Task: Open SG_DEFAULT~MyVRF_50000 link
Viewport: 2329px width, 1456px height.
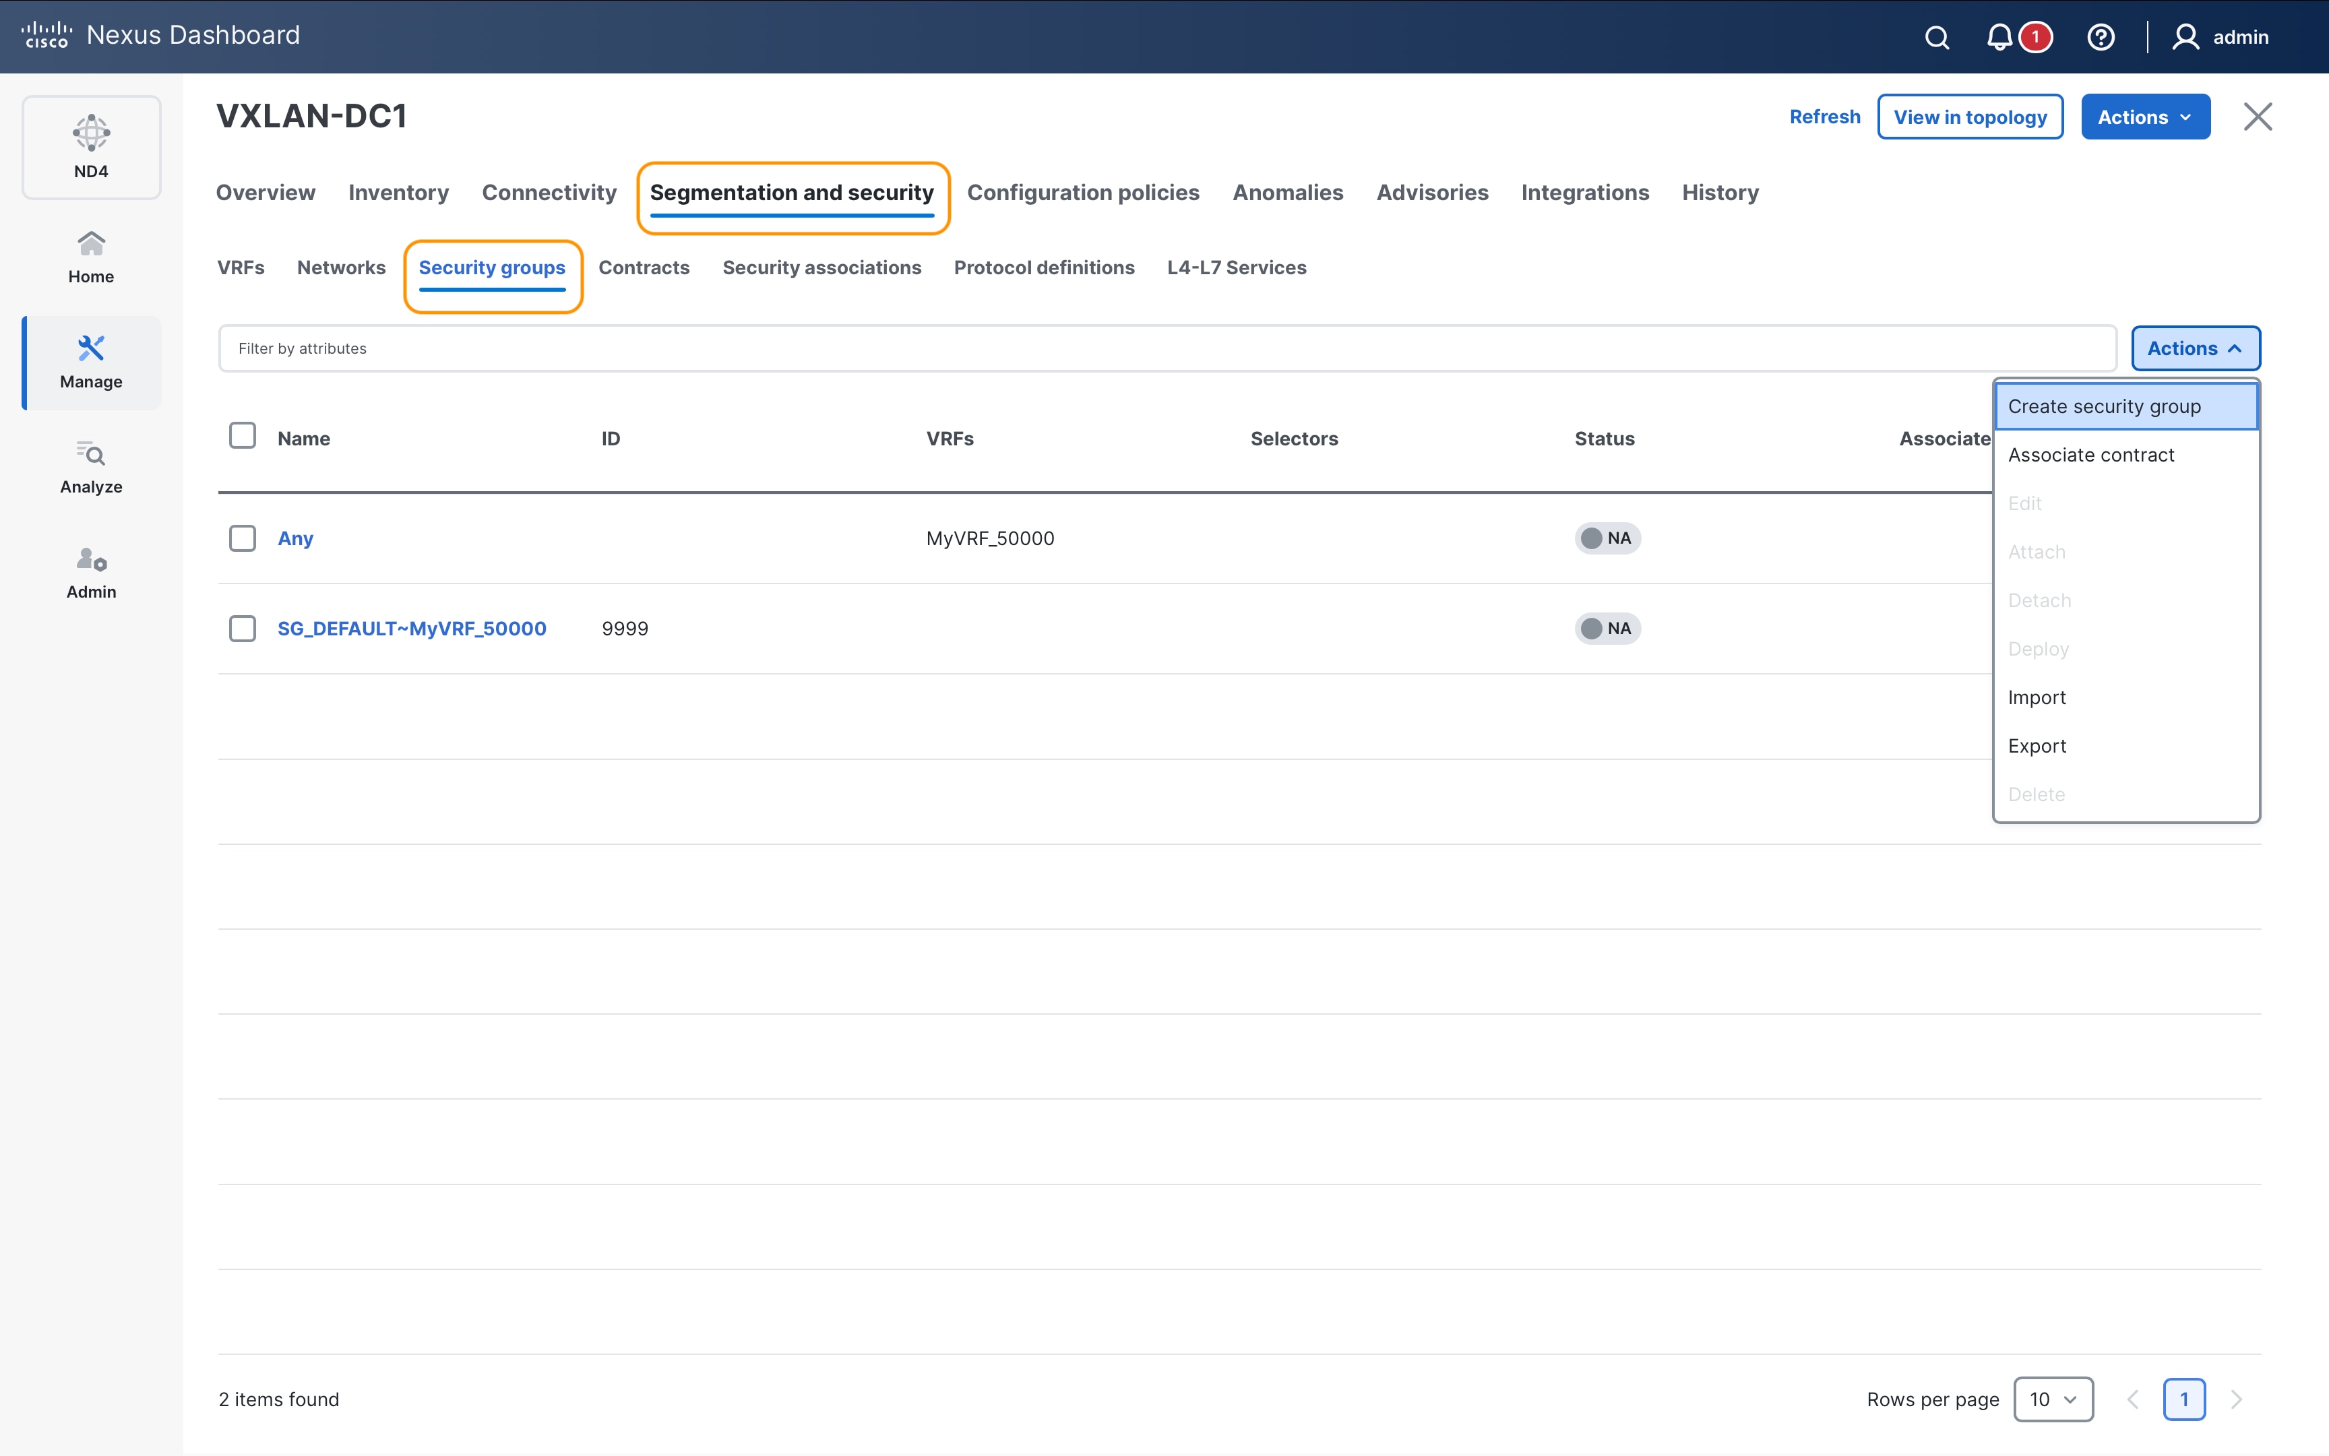Action: point(412,629)
